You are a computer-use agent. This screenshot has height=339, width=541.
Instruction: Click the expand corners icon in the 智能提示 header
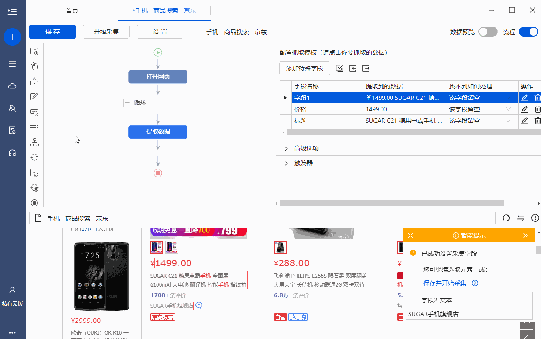[x=410, y=236]
